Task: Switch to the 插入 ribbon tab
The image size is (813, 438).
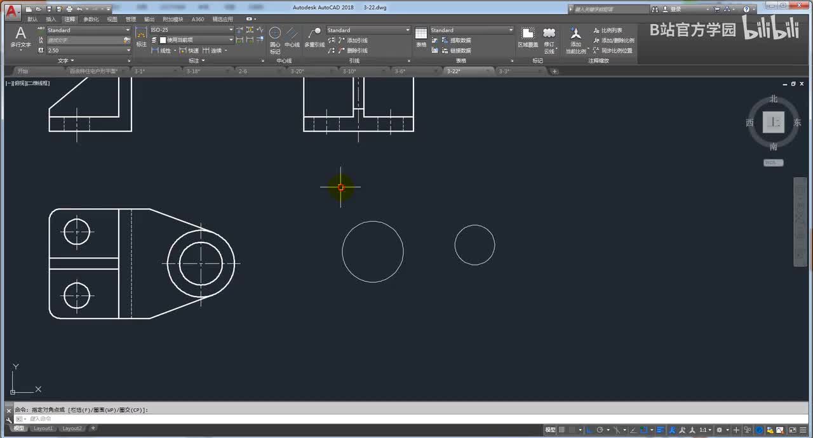Action: pyautogui.click(x=51, y=20)
